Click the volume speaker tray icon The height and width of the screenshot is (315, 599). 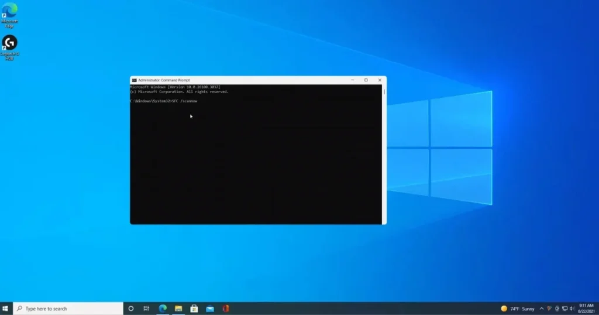coord(572,309)
